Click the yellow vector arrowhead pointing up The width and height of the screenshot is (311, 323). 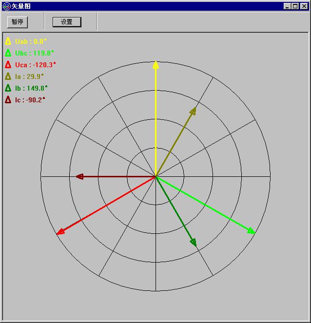coord(155,65)
